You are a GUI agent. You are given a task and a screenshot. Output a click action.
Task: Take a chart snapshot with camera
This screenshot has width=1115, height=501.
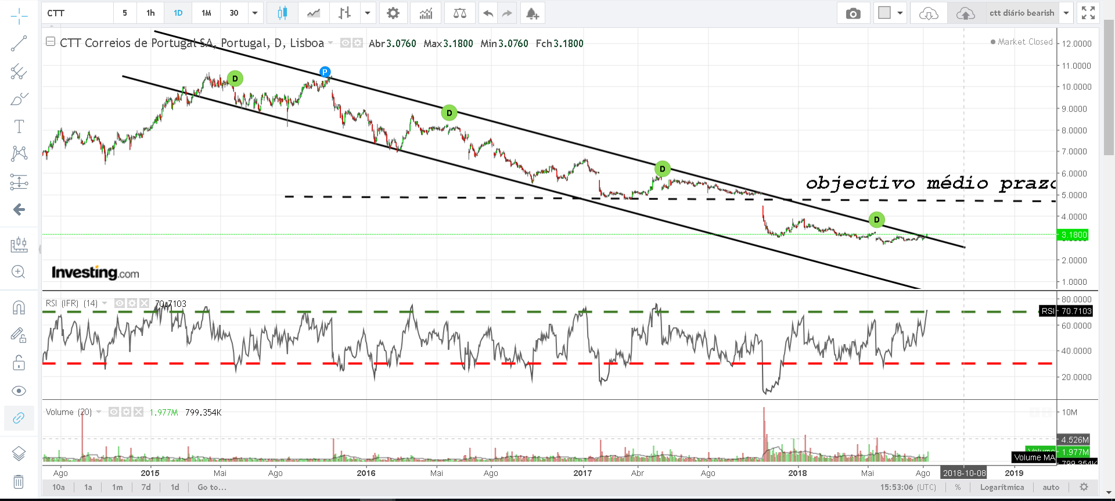point(853,13)
